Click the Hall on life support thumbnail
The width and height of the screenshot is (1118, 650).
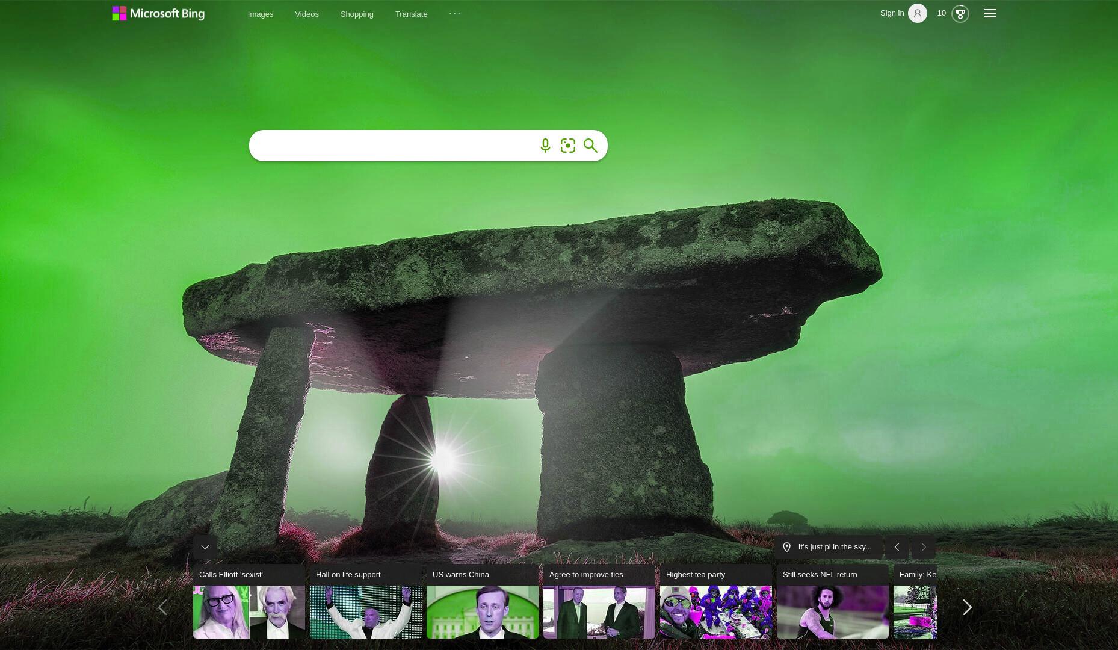[366, 612]
